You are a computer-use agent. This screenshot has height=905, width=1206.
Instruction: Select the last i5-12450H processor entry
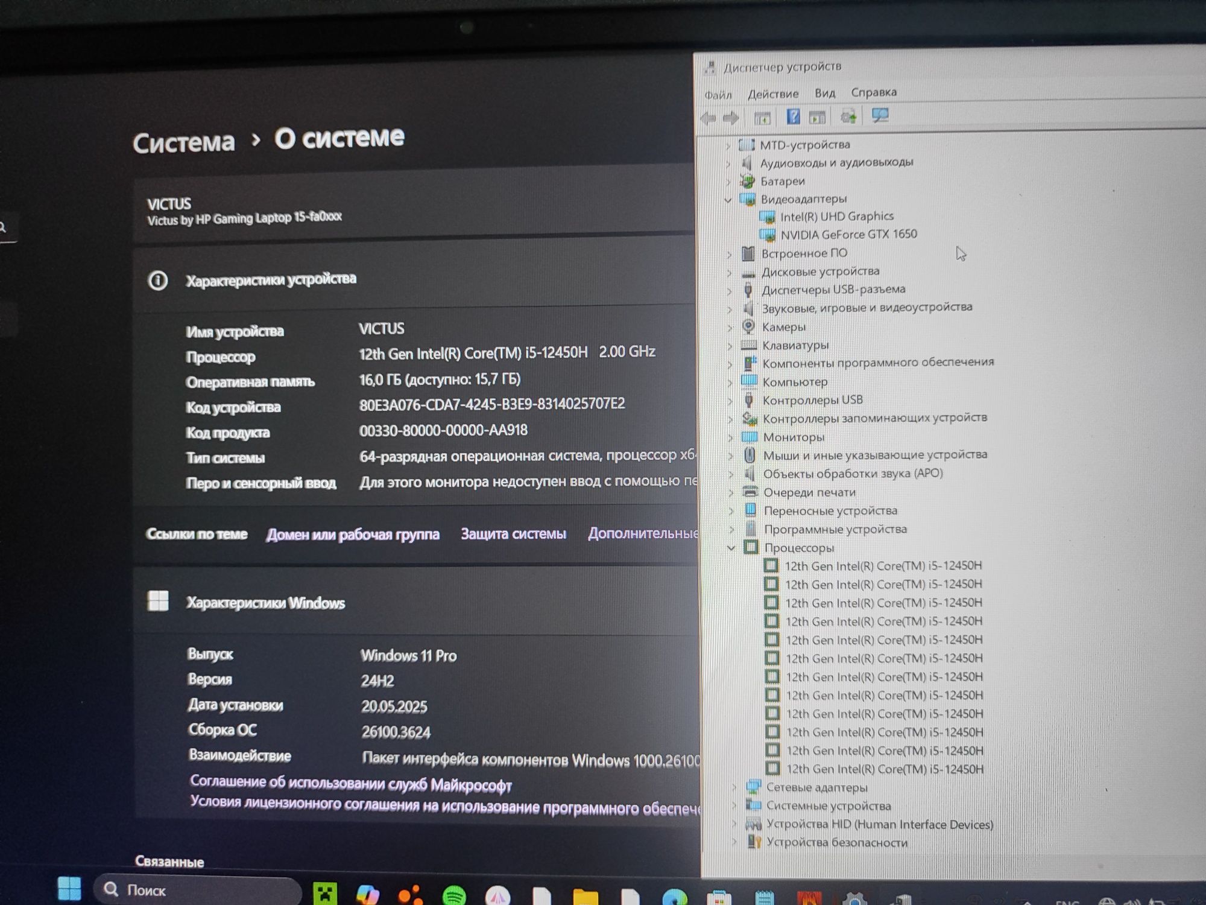coord(885,769)
